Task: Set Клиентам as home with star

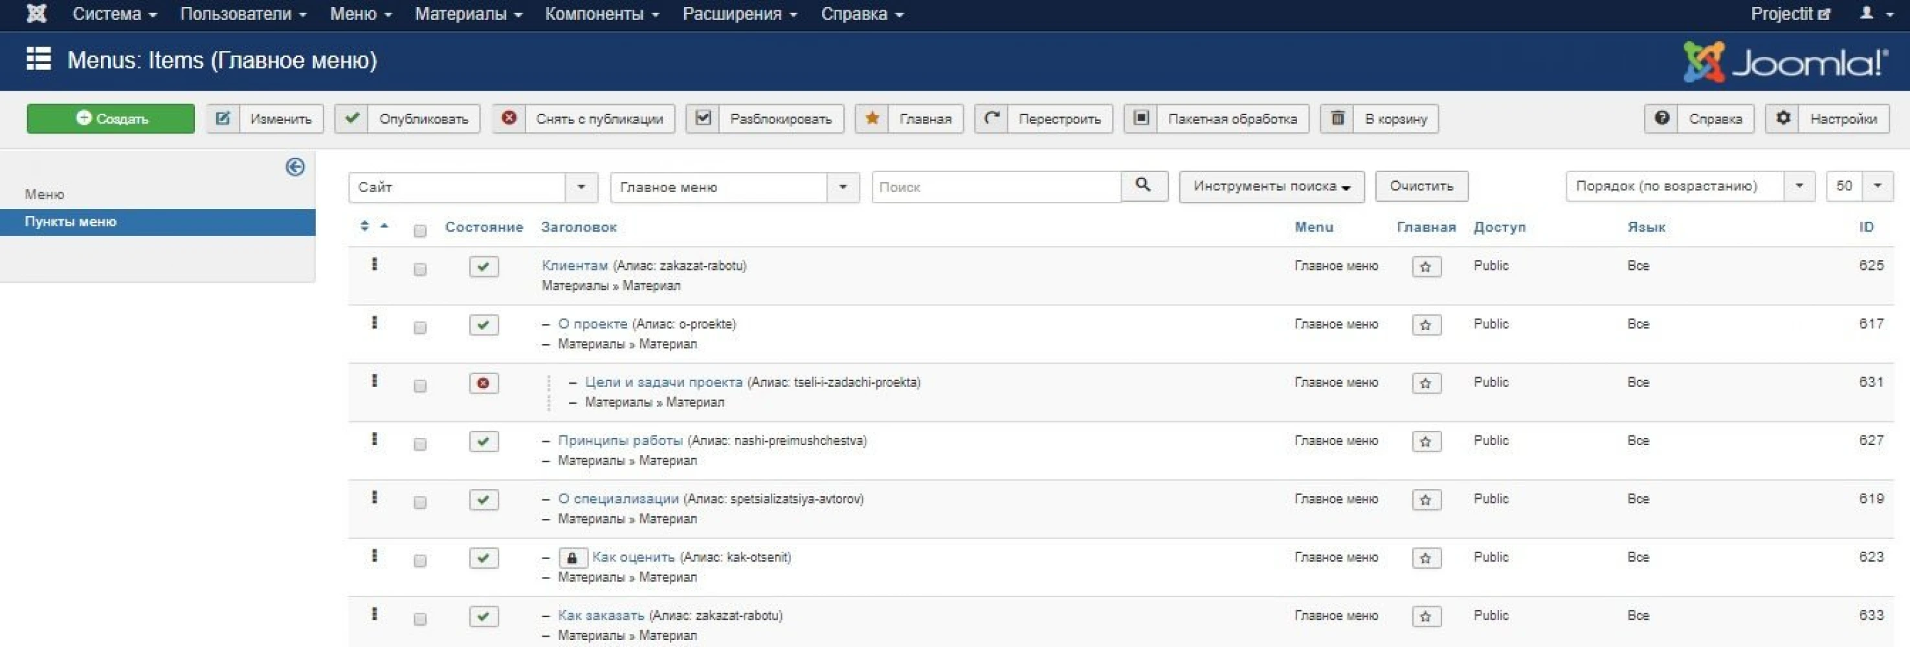Action: (1426, 267)
